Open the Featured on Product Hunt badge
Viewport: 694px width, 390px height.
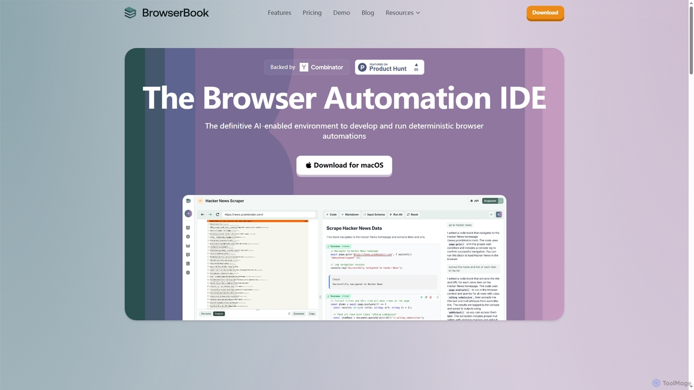pos(389,67)
